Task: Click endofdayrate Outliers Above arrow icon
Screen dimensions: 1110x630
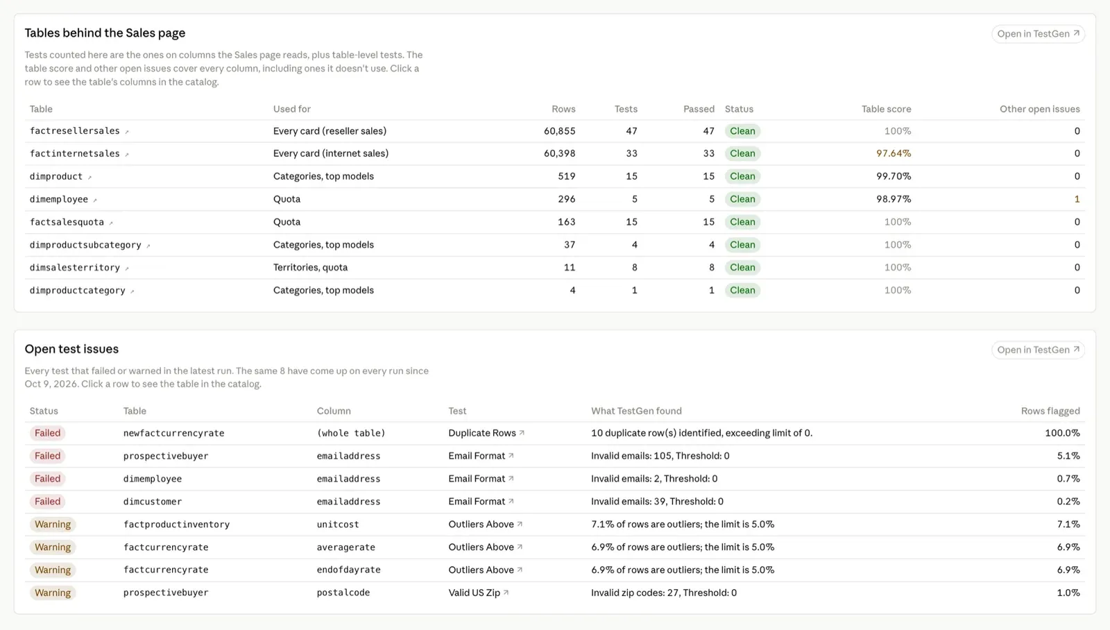Action: (520, 570)
